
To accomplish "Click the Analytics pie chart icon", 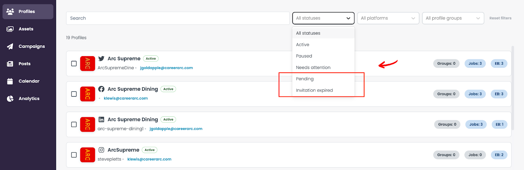I will click(x=10, y=99).
